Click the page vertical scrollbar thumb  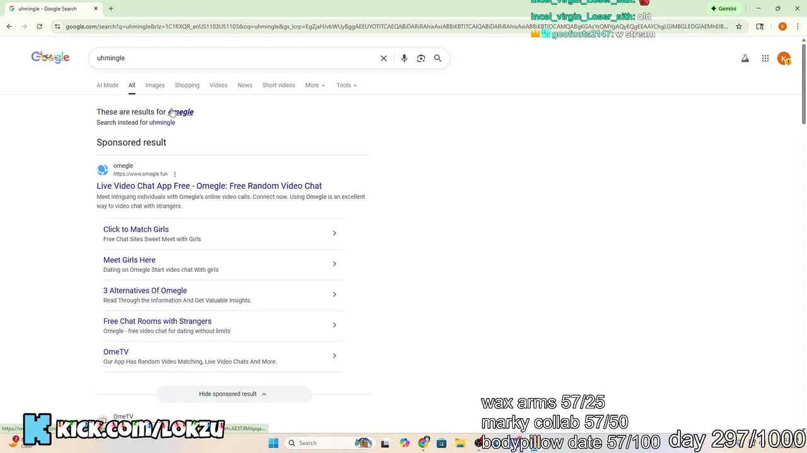803,84
